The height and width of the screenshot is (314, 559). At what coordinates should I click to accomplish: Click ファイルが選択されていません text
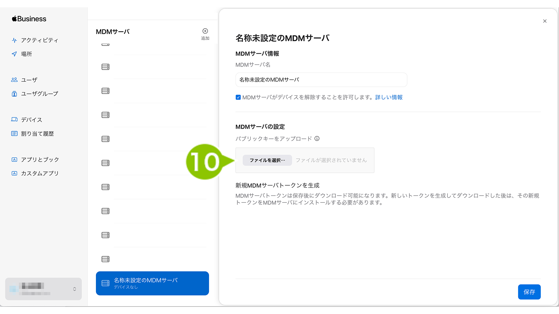click(x=331, y=160)
